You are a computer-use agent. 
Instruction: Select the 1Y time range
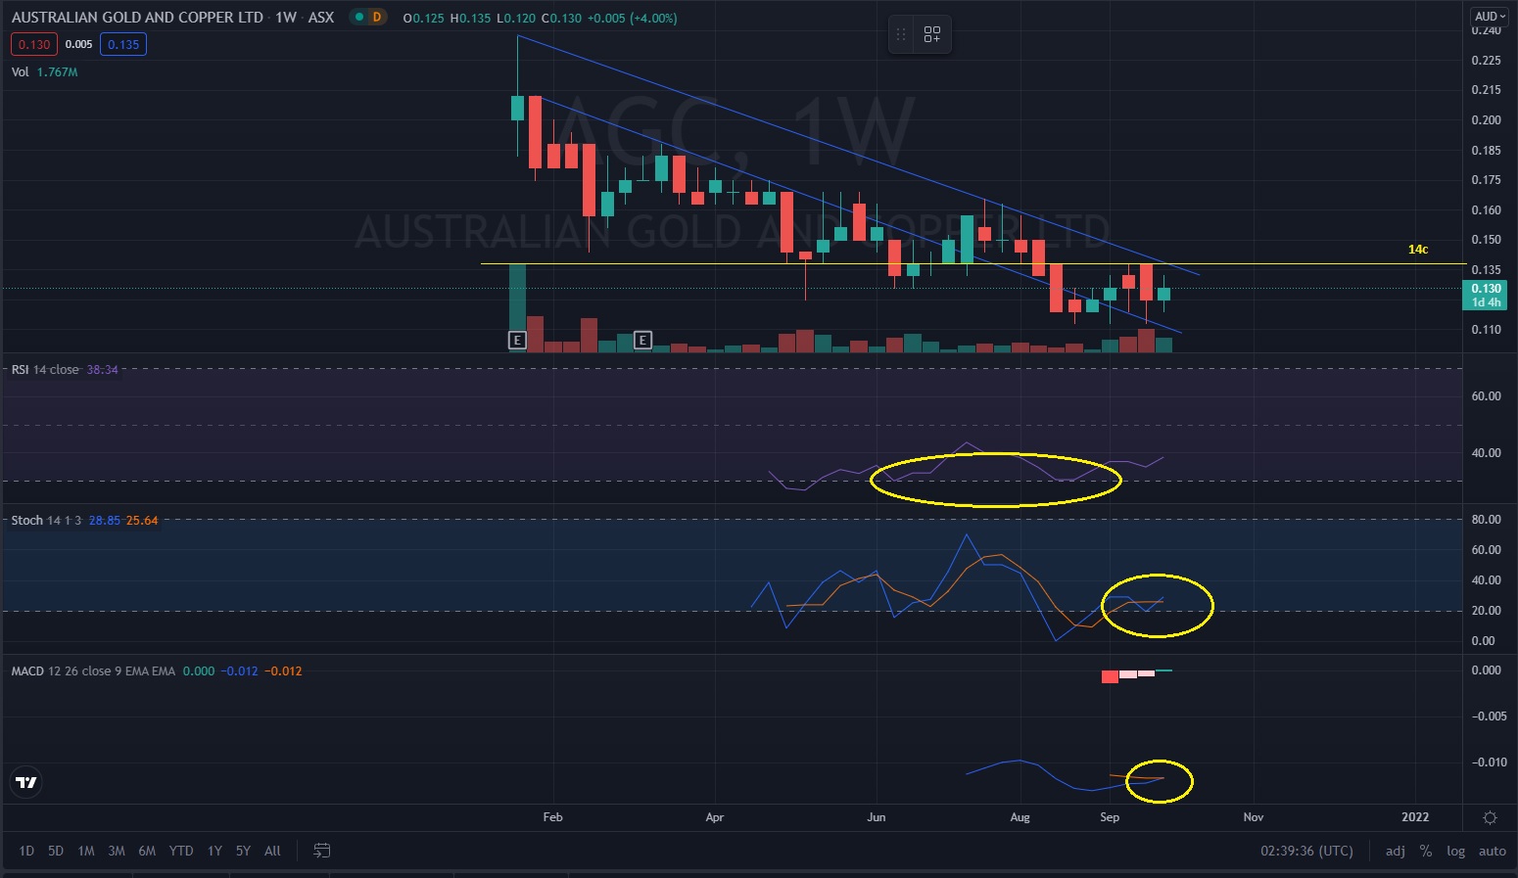(x=214, y=851)
